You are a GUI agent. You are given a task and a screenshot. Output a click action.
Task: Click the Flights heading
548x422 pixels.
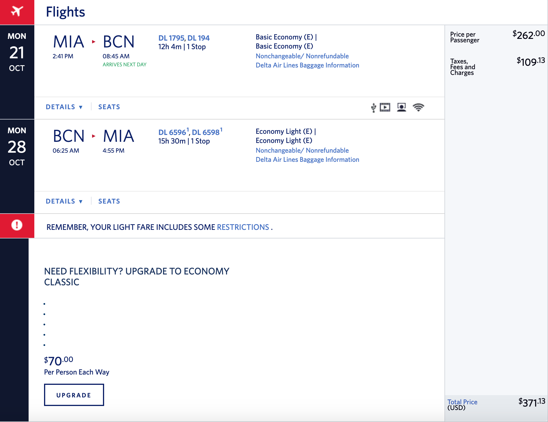point(65,12)
